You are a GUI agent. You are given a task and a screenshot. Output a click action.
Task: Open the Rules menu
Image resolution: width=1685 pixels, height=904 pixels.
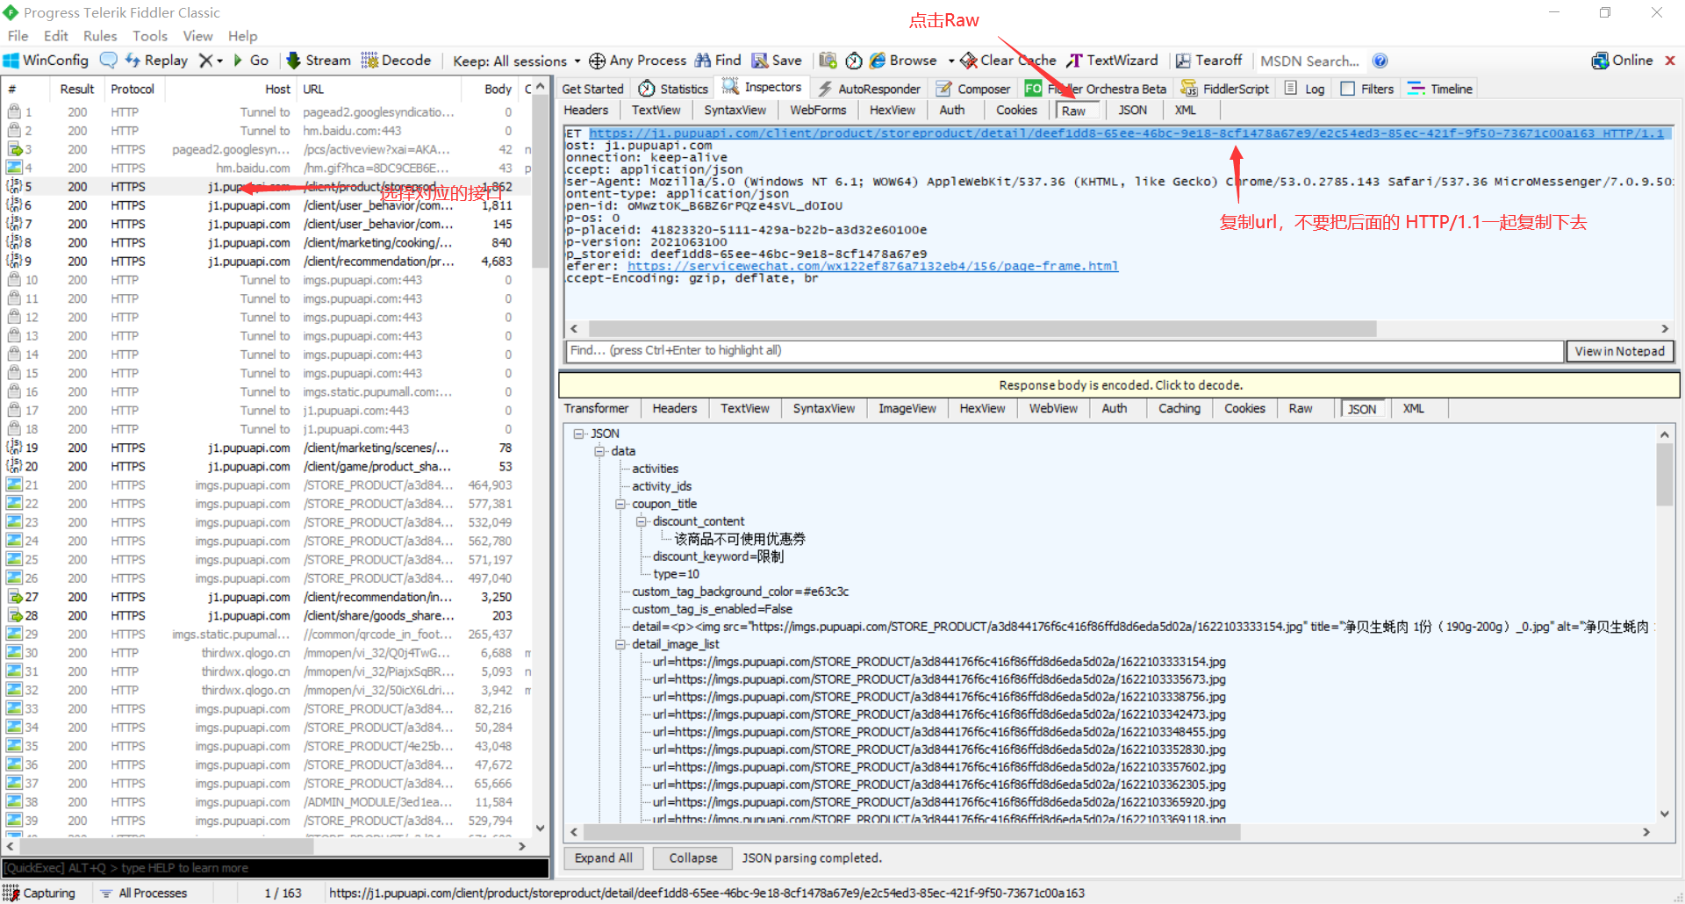[x=100, y=36]
